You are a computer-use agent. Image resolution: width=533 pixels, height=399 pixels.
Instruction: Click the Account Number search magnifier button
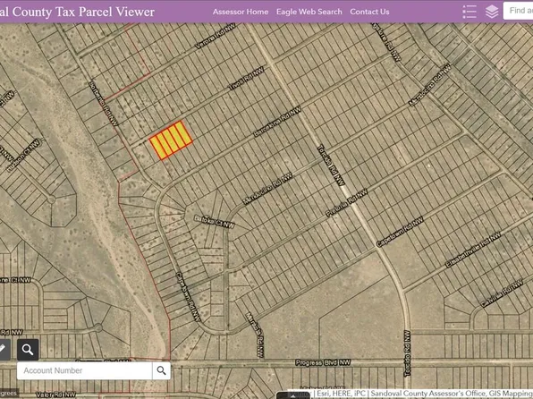click(162, 370)
